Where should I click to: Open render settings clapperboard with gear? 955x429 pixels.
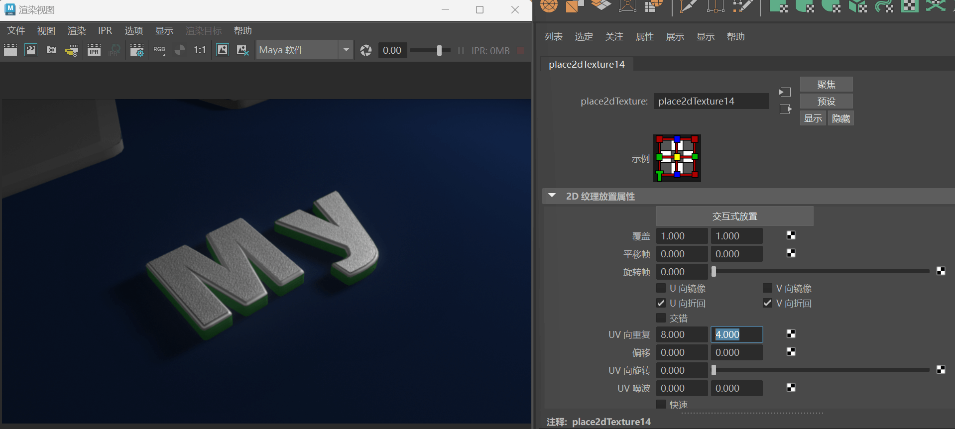coord(136,50)
